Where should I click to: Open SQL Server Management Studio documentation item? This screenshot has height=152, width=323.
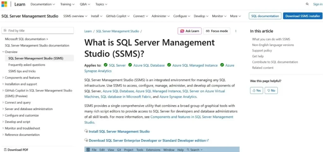click(x=37, y=45)
